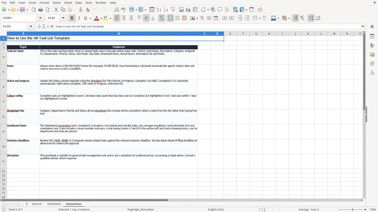
Task: Click the formula input line
Action: [208, 26]
